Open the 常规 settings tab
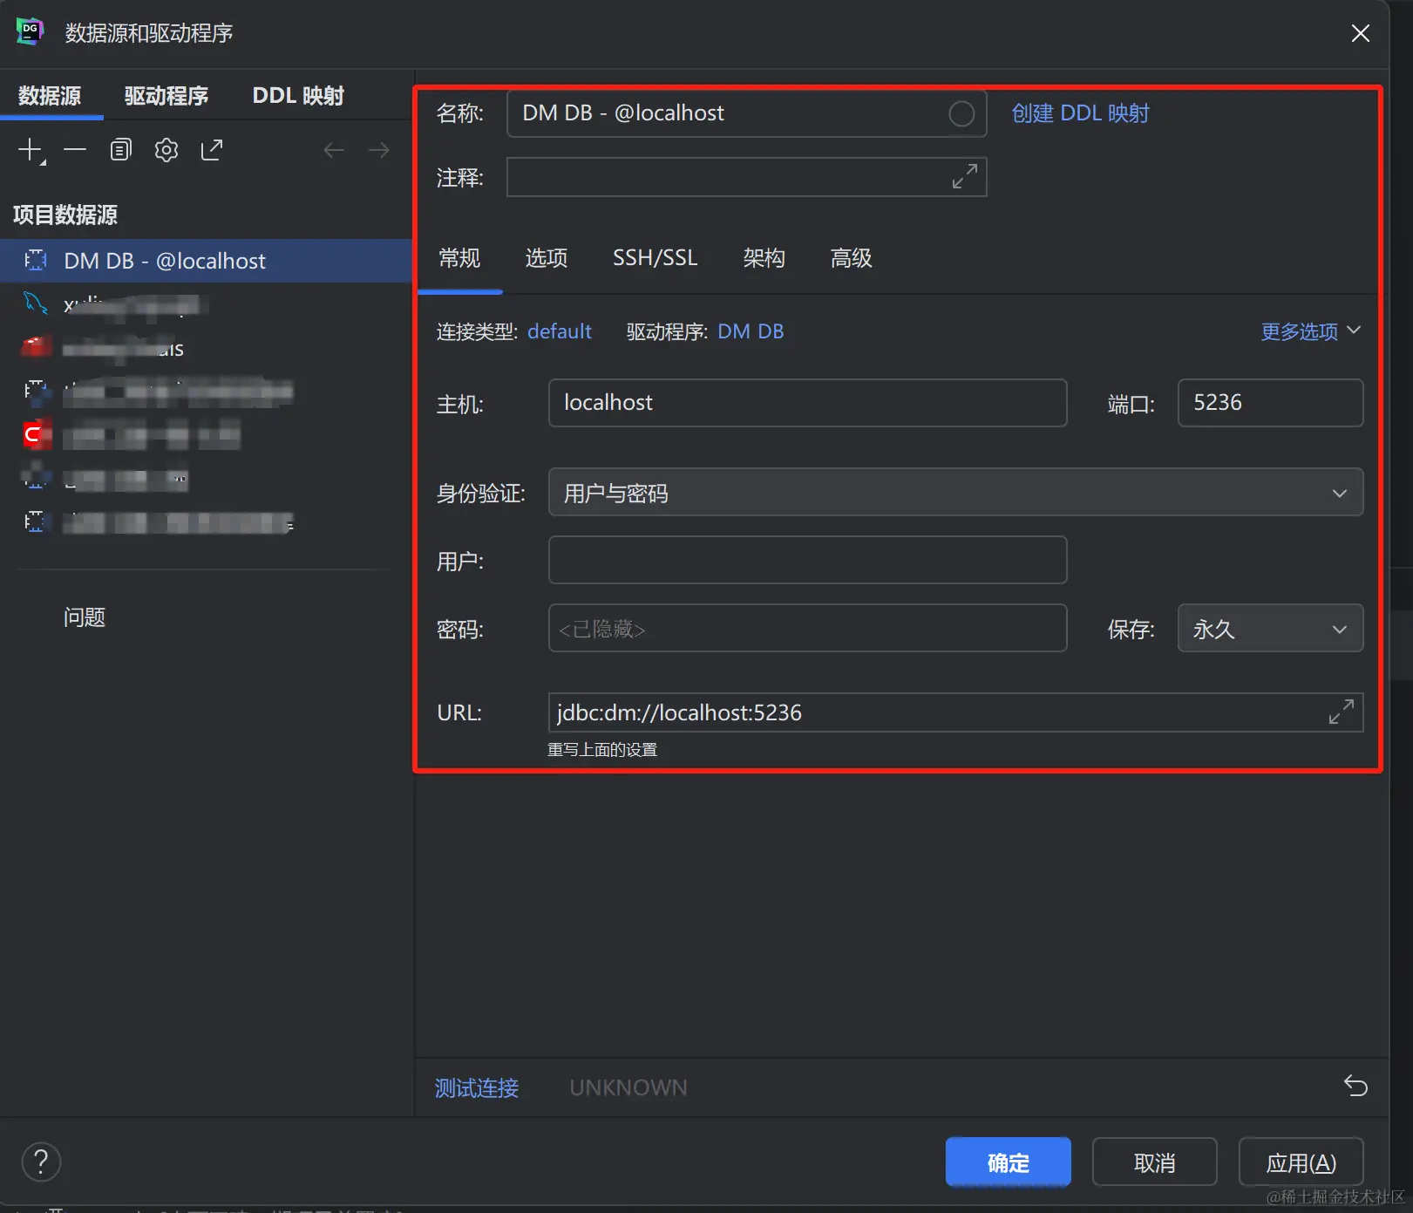Image resolution: width=1413 pixels, height=1213 pixels. coord(459,258)
